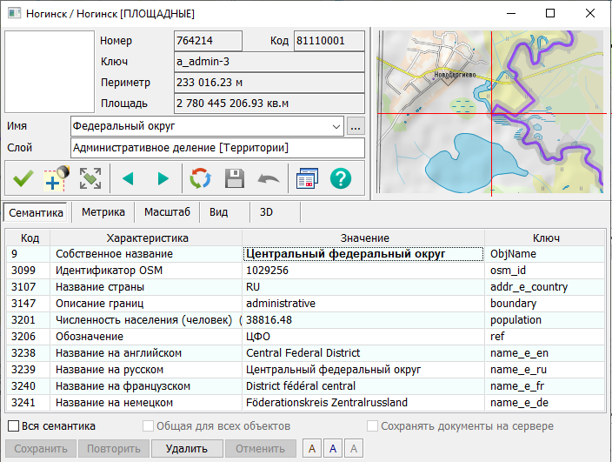Image resolution: width=612 pixels, height=462 pixels.
Task: Open the Масштаб tab
Action: coord(167,212)
